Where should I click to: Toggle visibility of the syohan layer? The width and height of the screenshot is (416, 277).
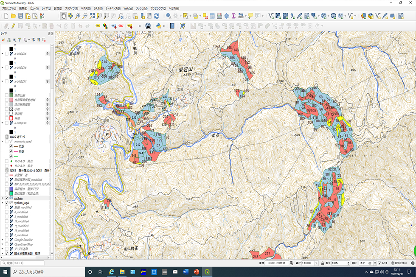point(6,198)
